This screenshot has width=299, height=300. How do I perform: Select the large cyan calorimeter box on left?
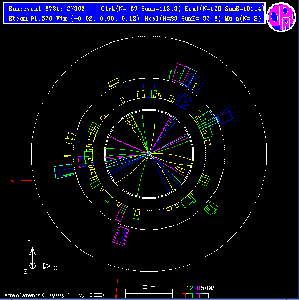(64, 172)
